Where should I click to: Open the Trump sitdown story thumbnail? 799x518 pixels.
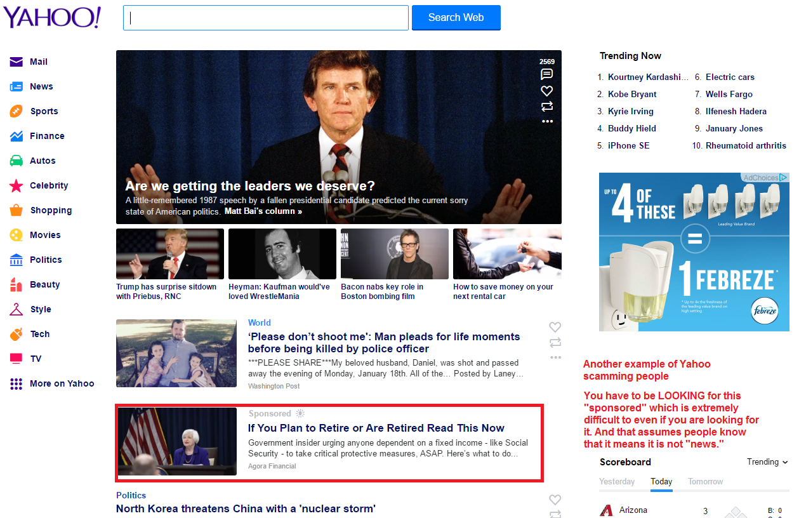click(x=170, y=254)
